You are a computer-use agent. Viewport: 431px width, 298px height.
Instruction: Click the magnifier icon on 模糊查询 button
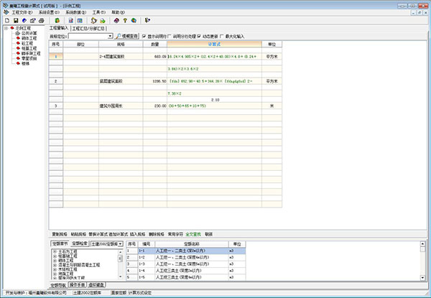pyautogui.click(x=119, y=36)
